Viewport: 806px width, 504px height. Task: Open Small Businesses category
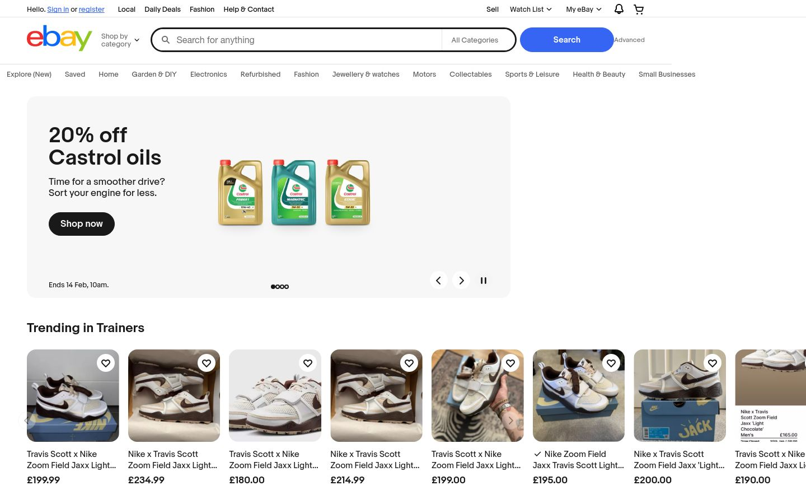pyautogui.click(x=667, y=74)
